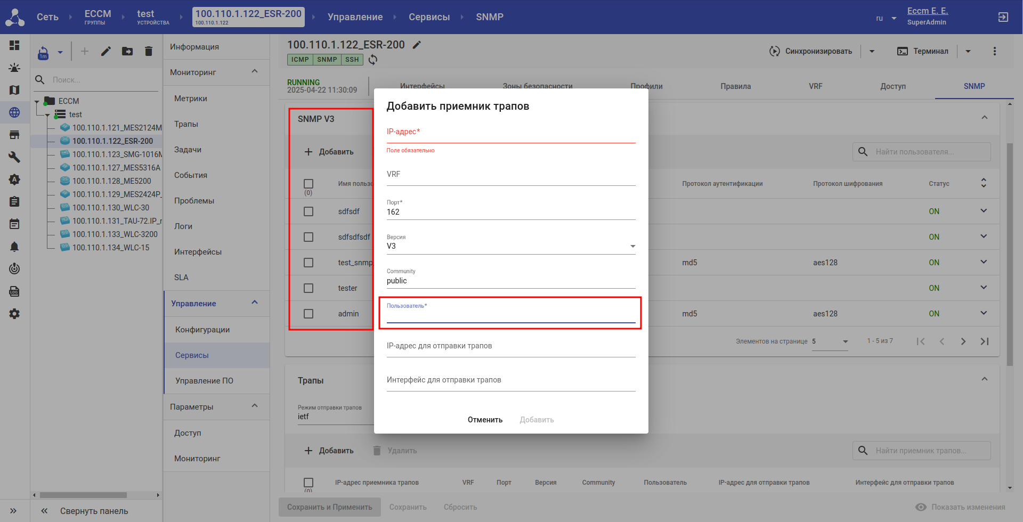Select the SNMP tab
This screenshot has width=1023, height=522.
[975, 86]
